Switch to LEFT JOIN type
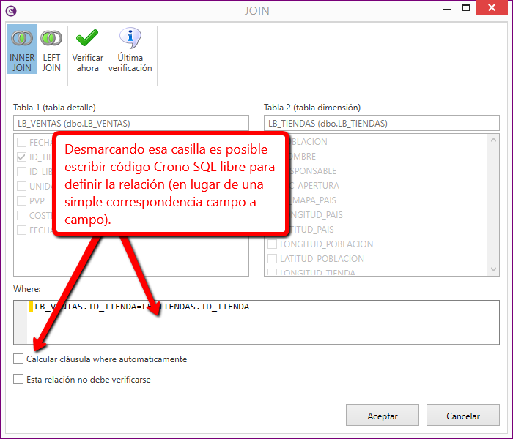The image size is (513, 439). [x=51, y=49]
